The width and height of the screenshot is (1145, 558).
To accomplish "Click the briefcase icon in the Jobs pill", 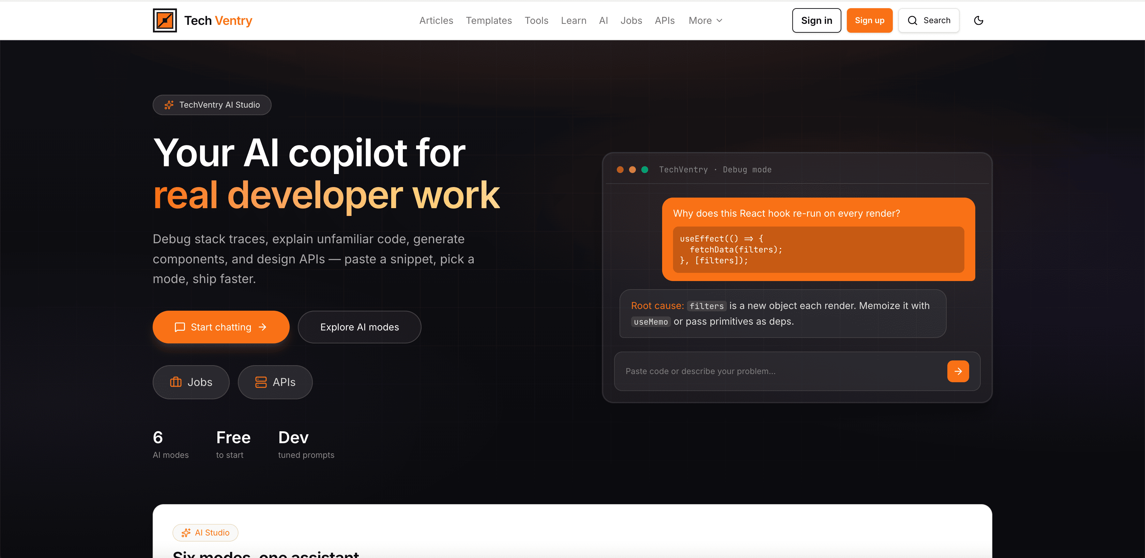I will (x=175, y=382).
